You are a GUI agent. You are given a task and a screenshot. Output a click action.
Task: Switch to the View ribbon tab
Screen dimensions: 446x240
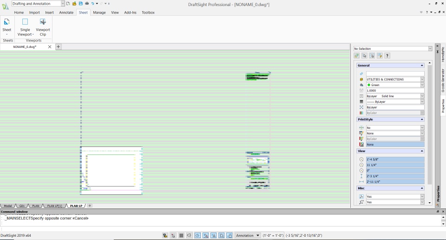click(x=115, y=13)
